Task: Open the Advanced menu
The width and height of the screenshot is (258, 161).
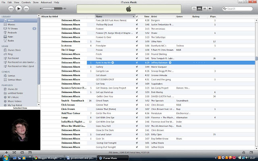Action: 46,2
